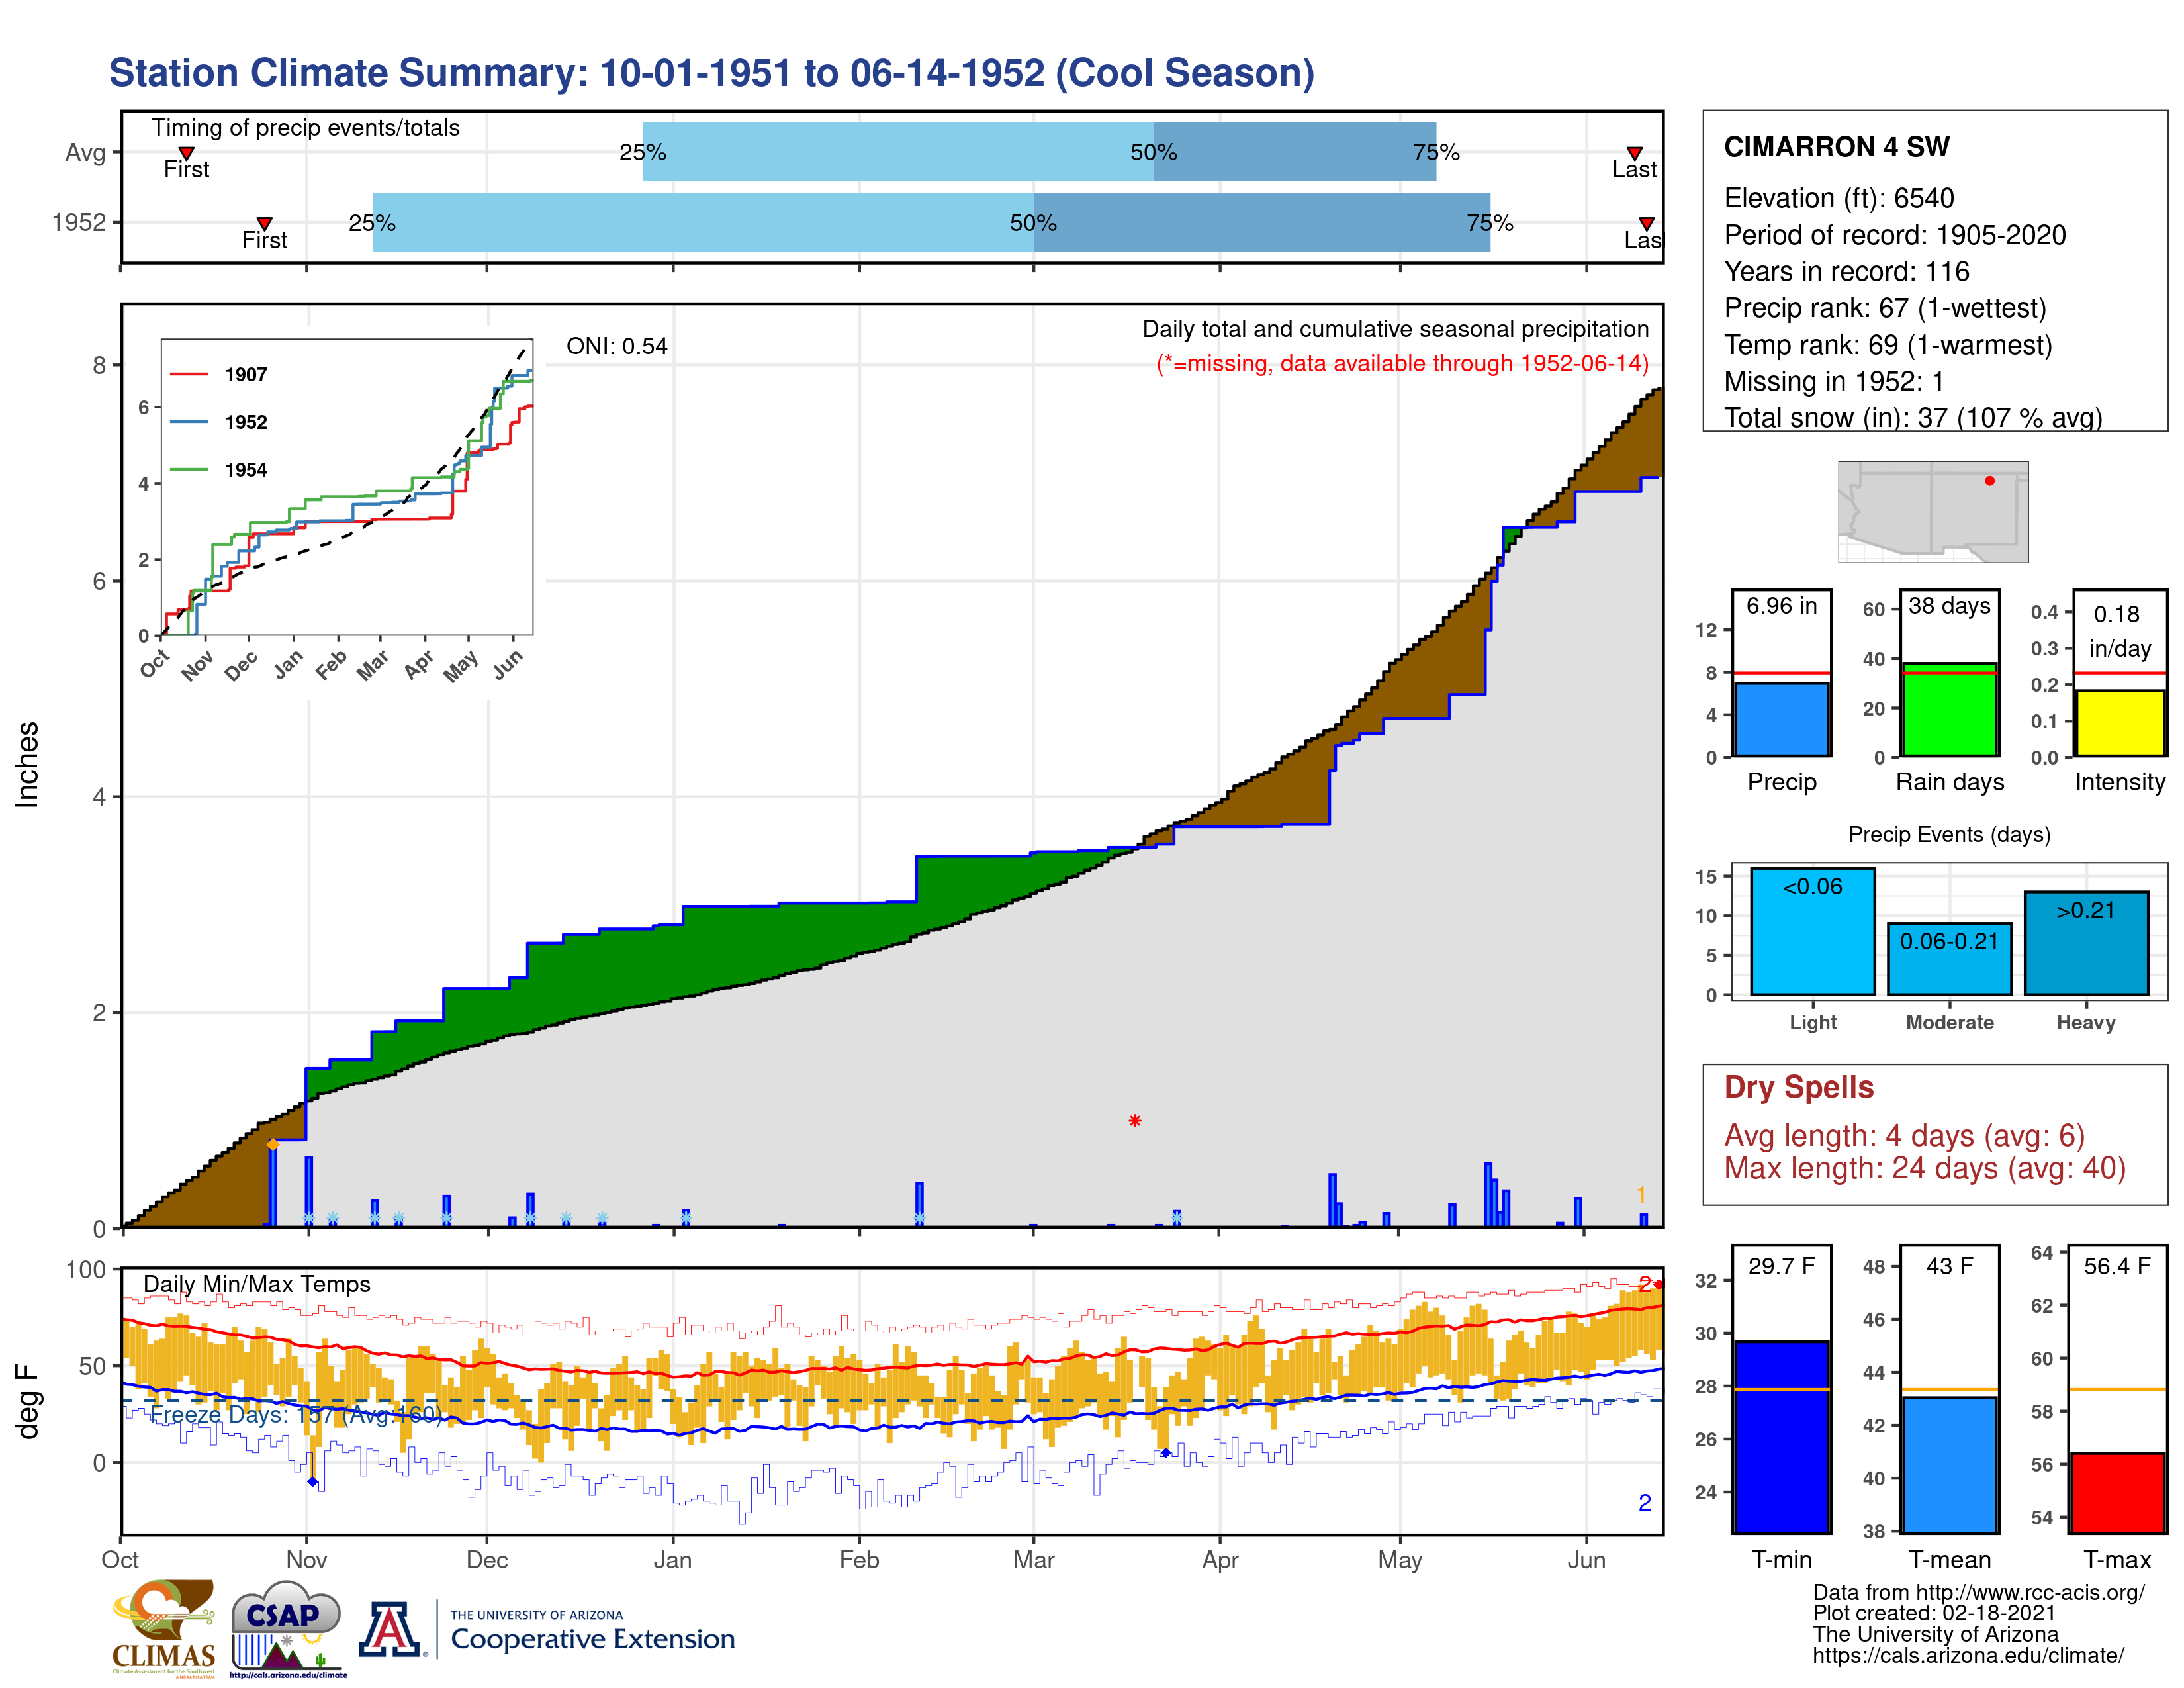Click the cals.arizona.edu/climate URL text

(x=1968, y=1655)
